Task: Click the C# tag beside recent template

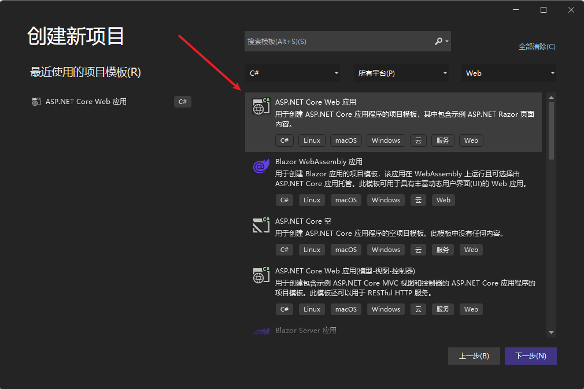Action: coord(183,102)
